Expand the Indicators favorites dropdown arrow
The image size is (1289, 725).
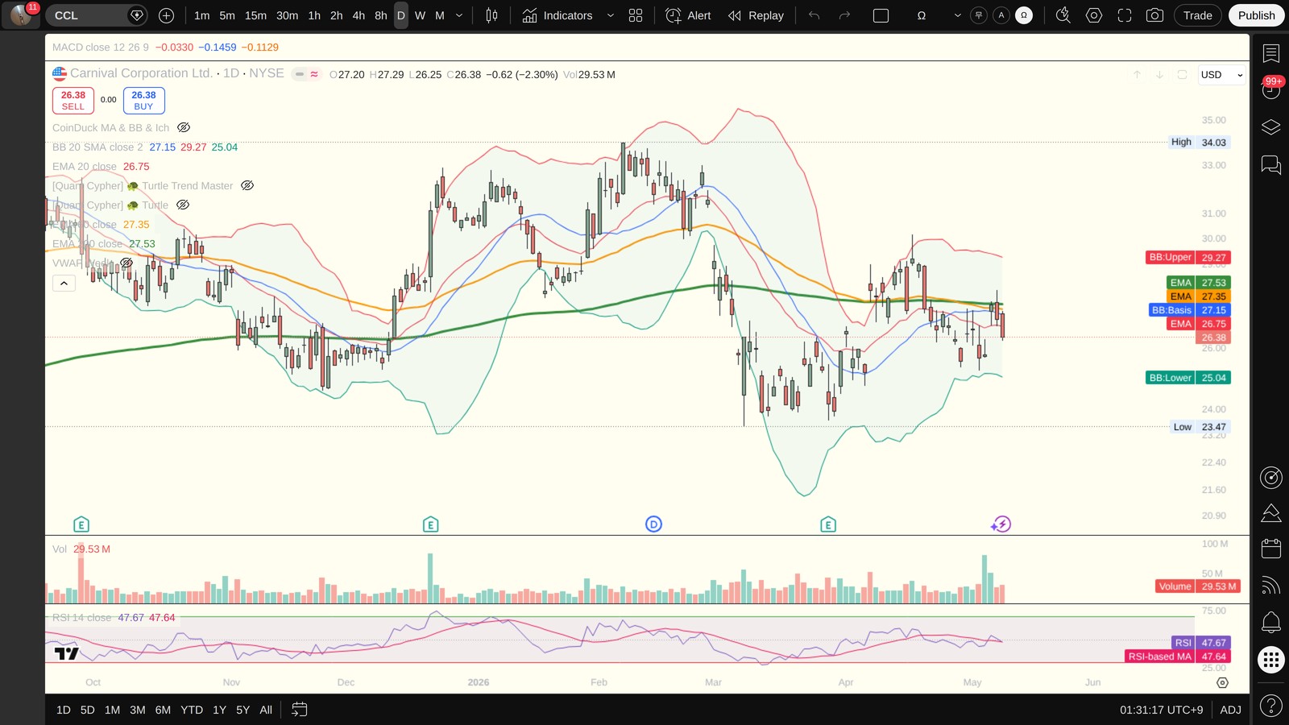[x=610, y=15]
